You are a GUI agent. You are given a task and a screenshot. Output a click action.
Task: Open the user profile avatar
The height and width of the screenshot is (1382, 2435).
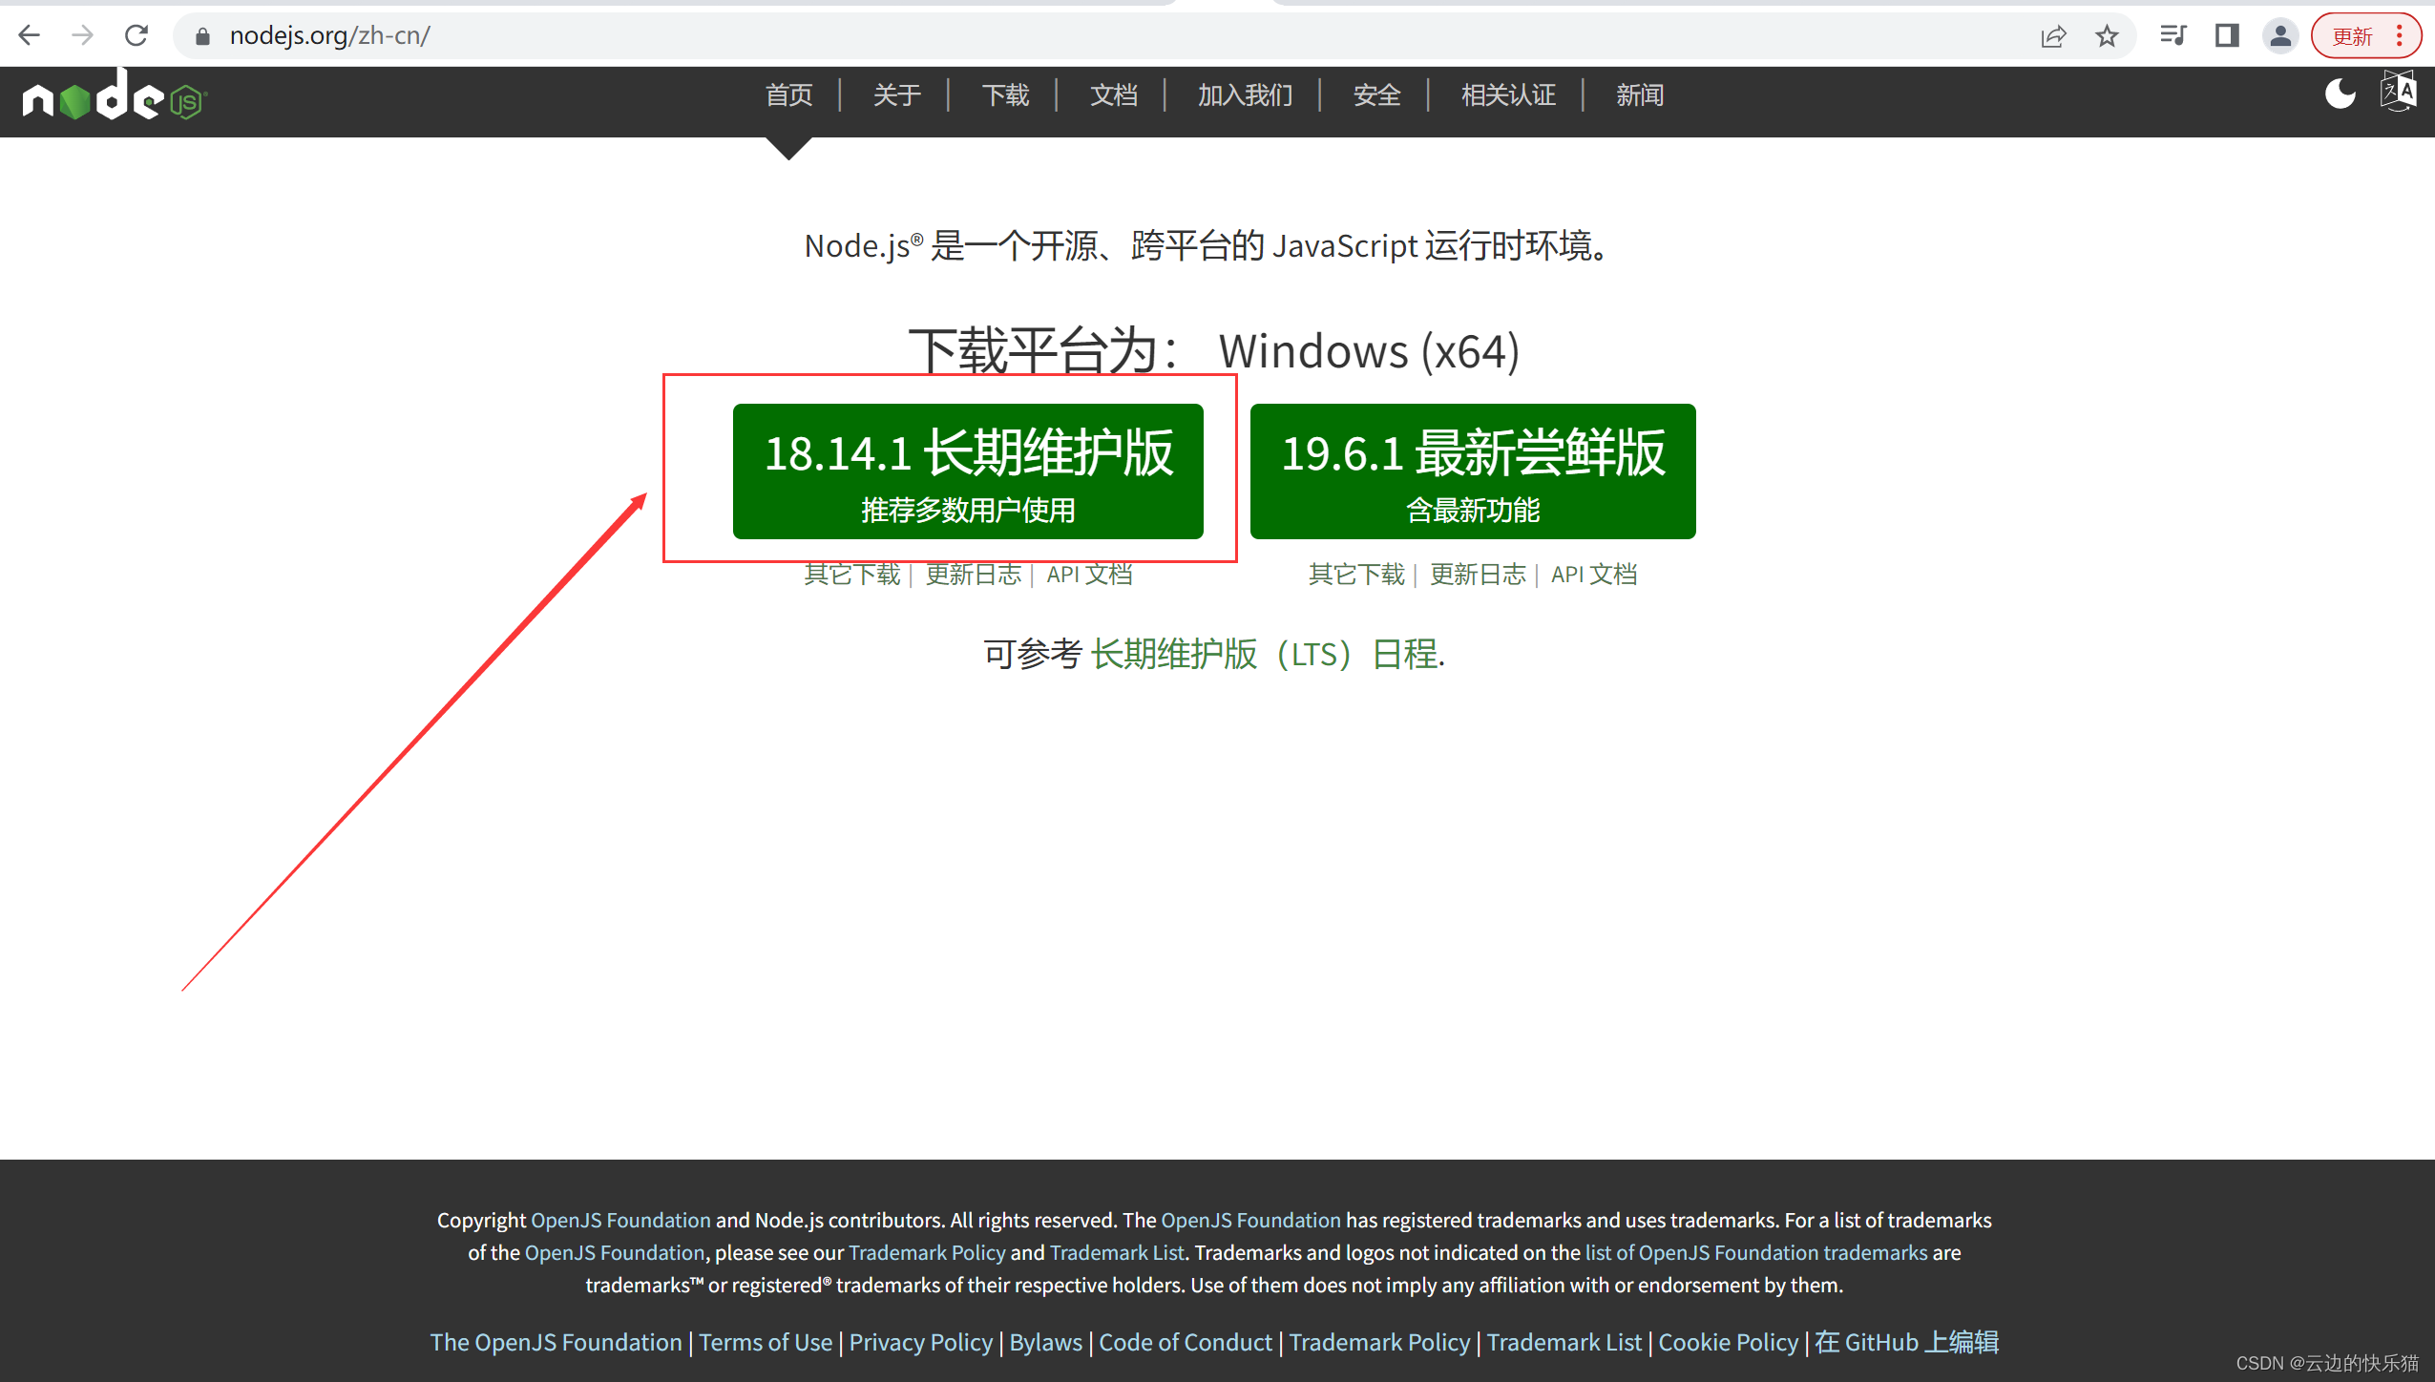(x=2280, y=36)
